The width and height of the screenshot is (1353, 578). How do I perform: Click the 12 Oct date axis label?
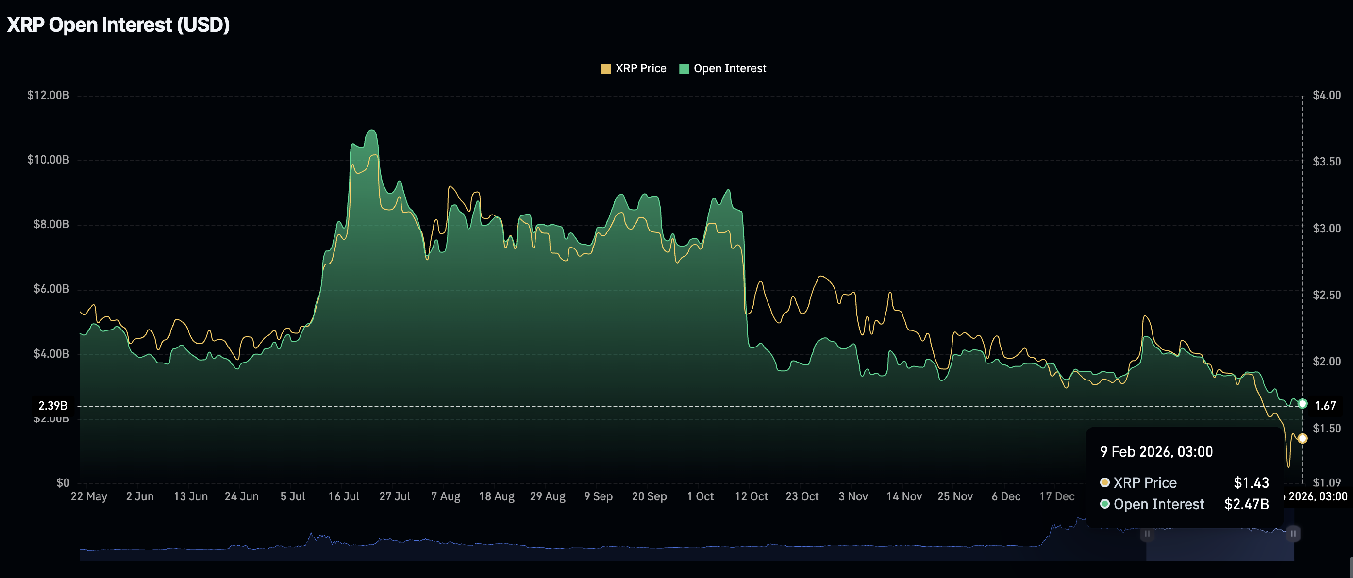751,496
